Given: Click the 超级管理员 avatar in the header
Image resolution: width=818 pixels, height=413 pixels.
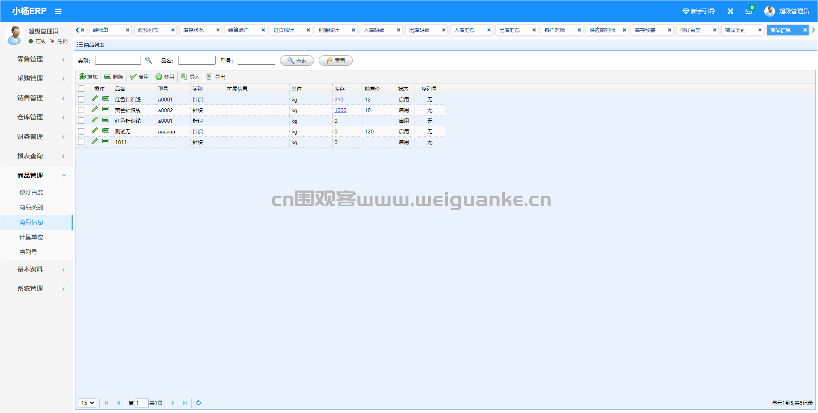Looking at the screenshot, I should 769,11.
